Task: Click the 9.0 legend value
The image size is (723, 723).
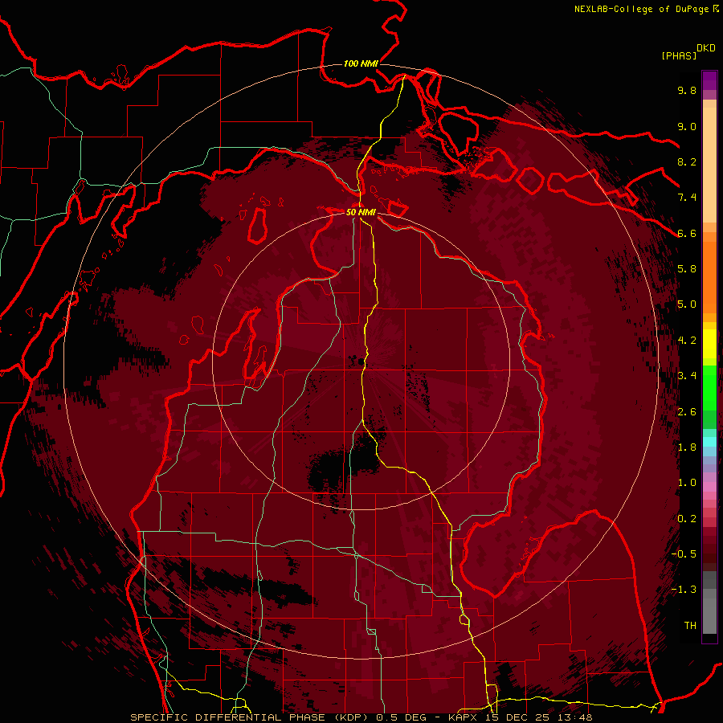Action: [x=687, y=126]
